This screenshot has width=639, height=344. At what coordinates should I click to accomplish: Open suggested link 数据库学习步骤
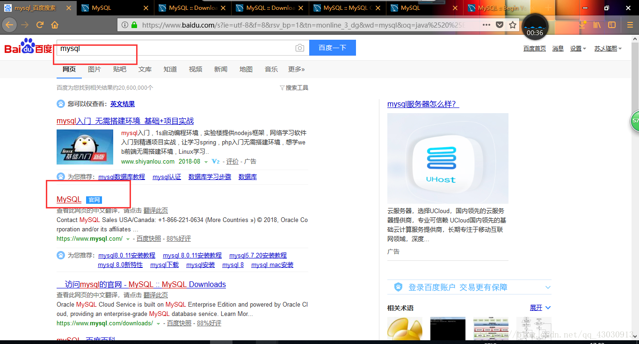[x=210, y=177]
